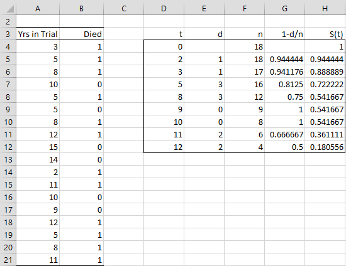The image size is (346, 266).
Task: Click the 'Died' header cell
Action: point(81,34)
